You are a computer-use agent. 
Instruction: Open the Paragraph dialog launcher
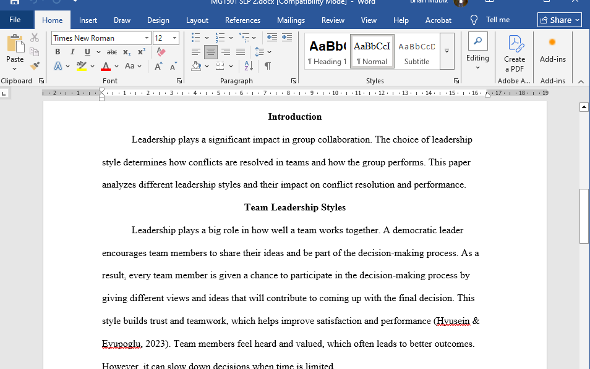pos(294,81)
